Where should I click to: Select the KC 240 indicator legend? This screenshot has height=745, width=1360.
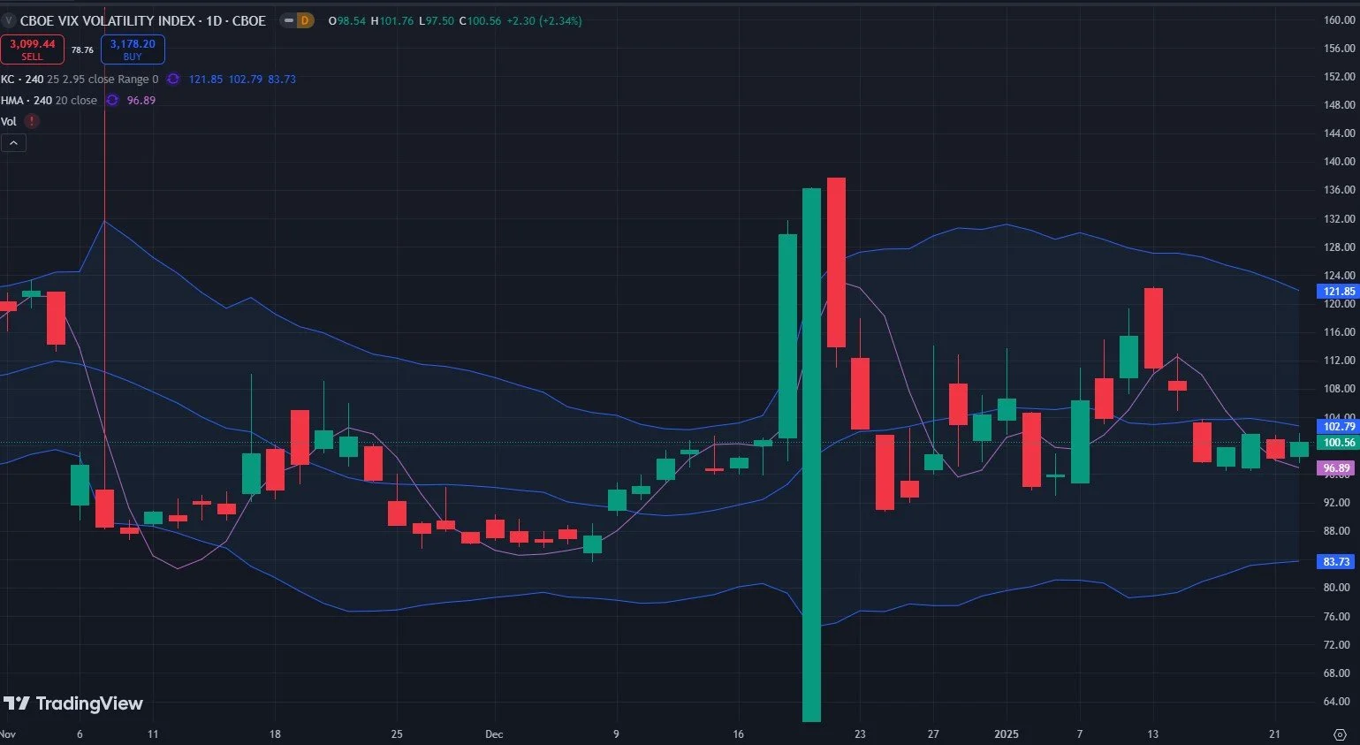tap(80, 79)
